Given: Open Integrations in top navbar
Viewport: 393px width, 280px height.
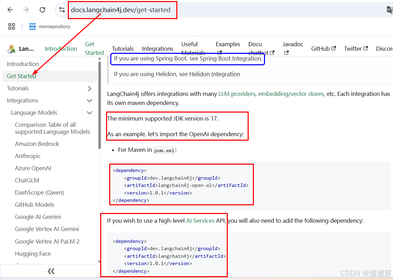Looking at the screenshot, I should pyautogui.click(x=158, y=49).
